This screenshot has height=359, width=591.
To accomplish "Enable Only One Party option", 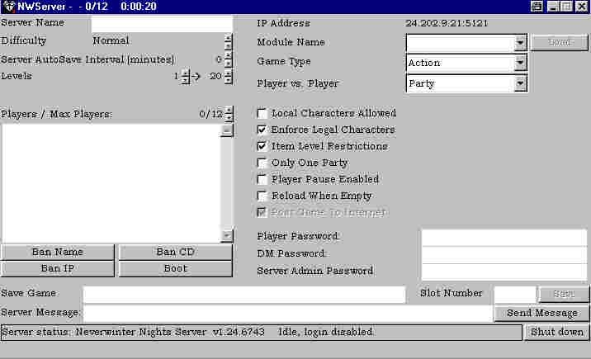I will tap(262, 163).
